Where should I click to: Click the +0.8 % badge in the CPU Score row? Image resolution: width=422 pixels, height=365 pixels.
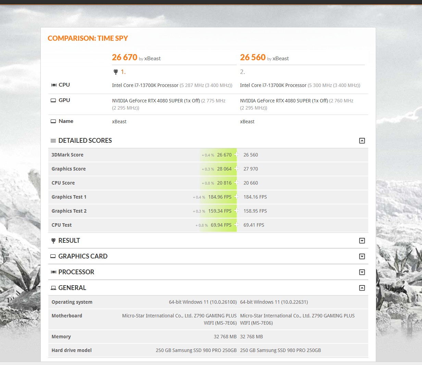coord(208,183)
